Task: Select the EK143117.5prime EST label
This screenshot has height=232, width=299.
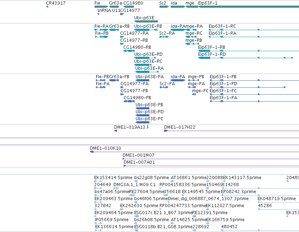Action: pyautogui.click(x=242, y=178)
